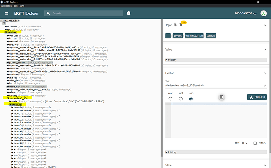
Task: Expand the meta topic under wb-mr6cv3_179
Action: point(10,102)
